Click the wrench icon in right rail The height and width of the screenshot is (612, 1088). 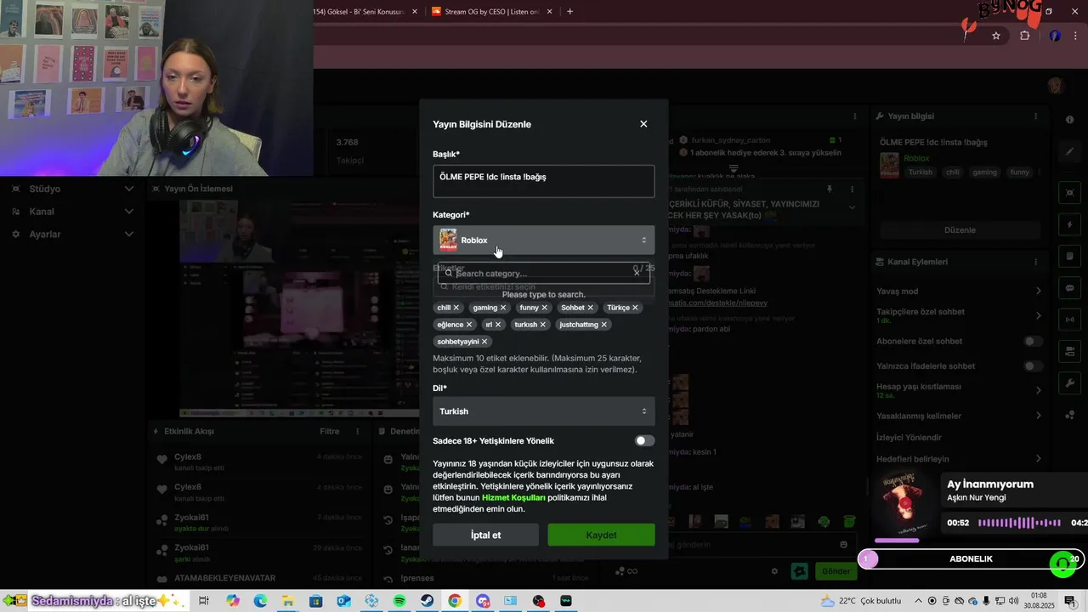click(1070, 383)
